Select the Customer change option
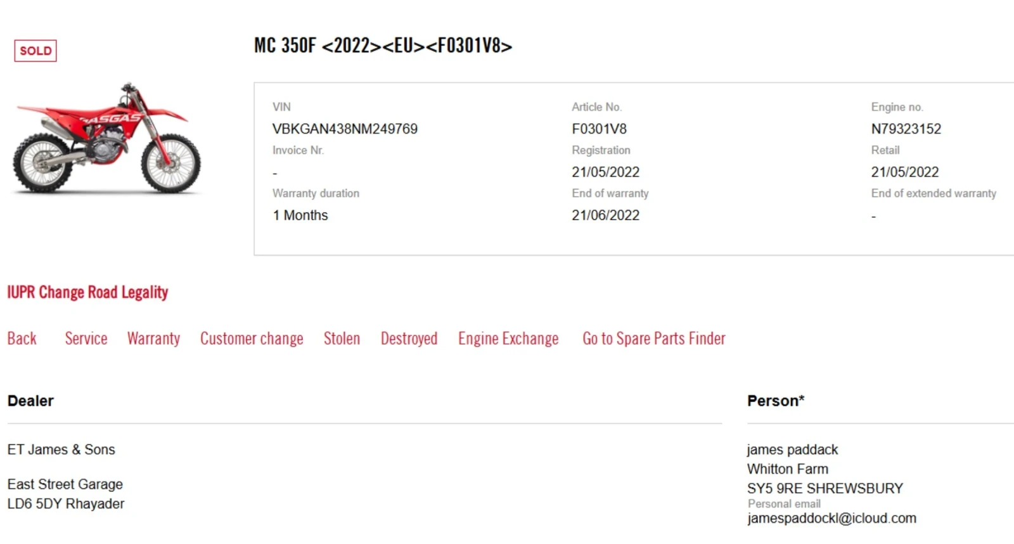This screenshot has width=1014, height=544. (x=252, y=339)
